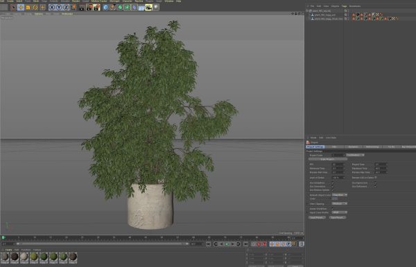Open the green generators (Subdivision Surface) icon
The width and height of the screenshot is (416, 267).
point(120,8)
